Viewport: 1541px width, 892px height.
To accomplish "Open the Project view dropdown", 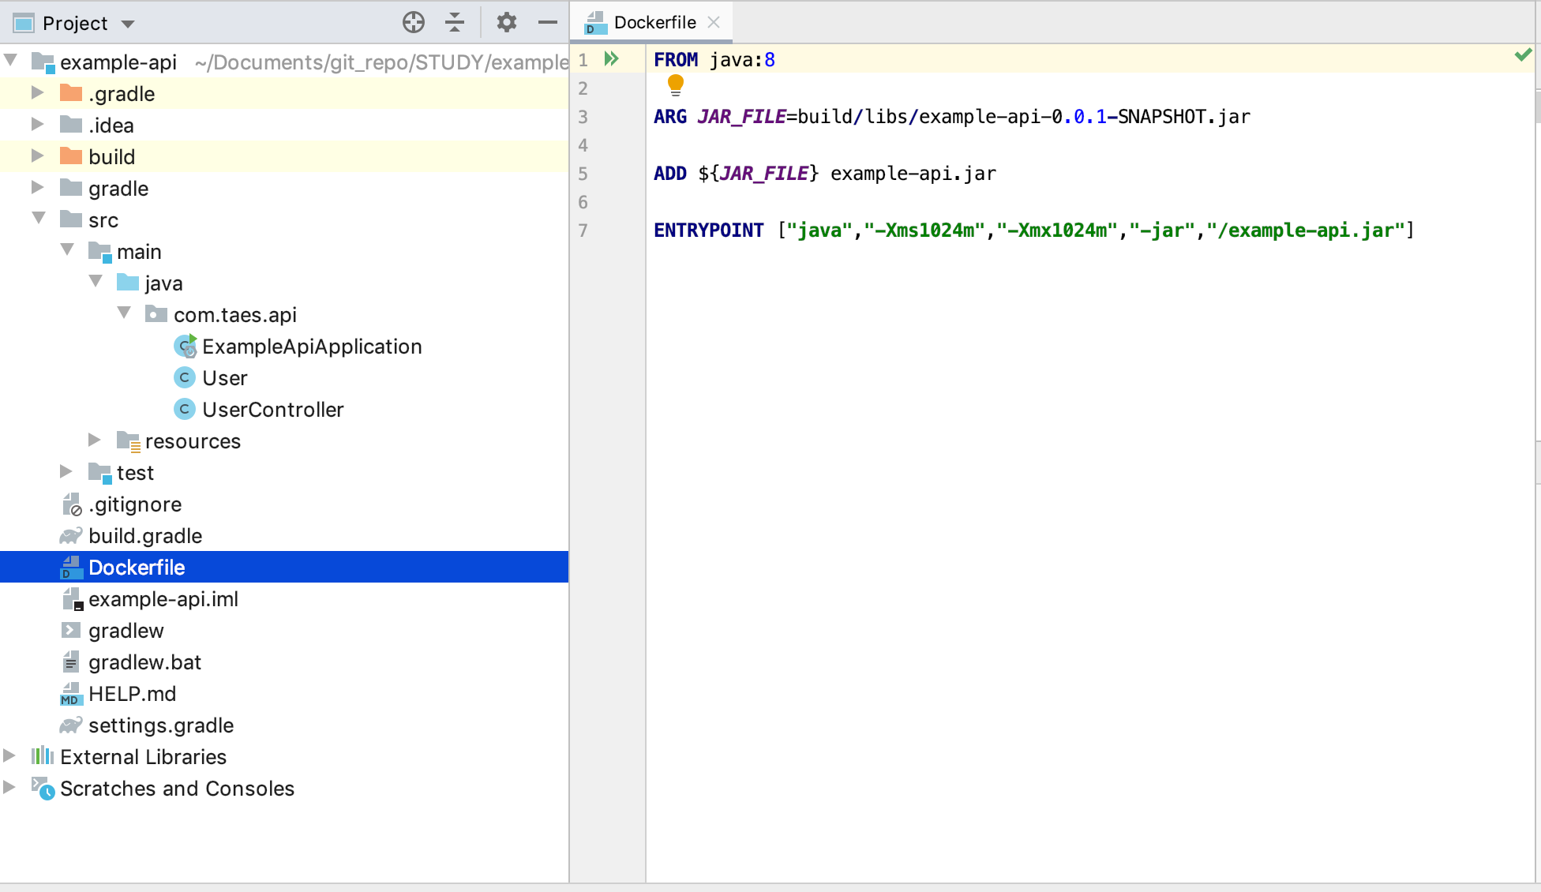I will 128,24.
